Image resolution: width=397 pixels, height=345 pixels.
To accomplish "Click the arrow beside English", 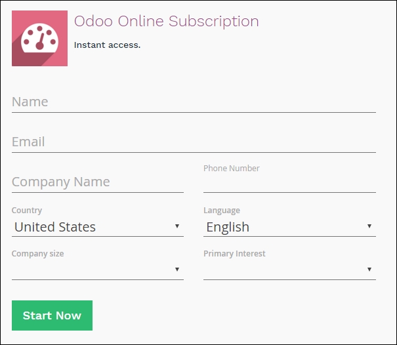I will pyautogui.click(x=369, y=226).
